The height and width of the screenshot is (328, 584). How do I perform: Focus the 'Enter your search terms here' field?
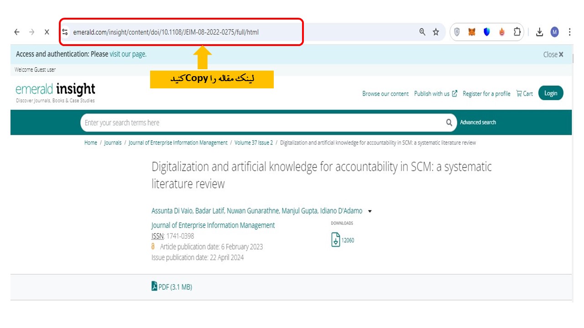pyautogui.click(x=262, y=123)
